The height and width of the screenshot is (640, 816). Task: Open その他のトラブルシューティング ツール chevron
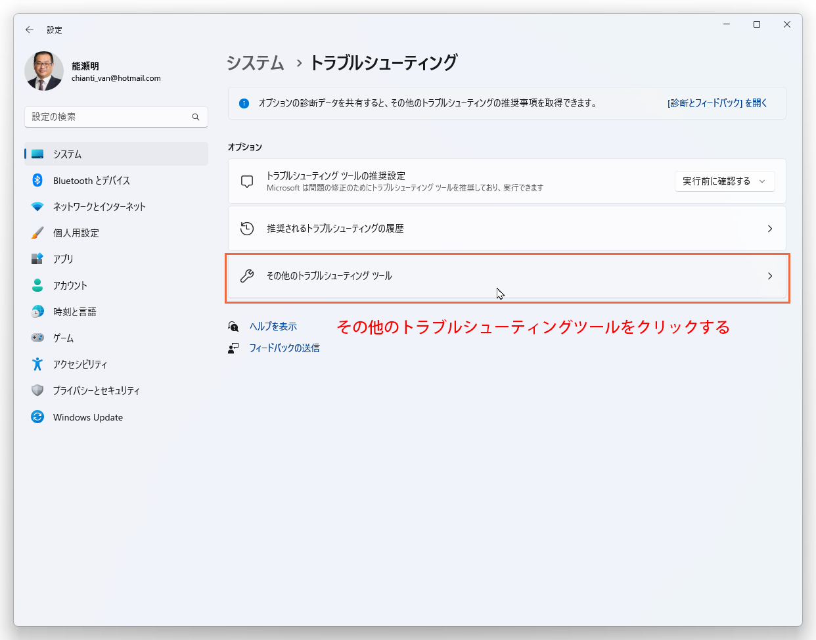(770, 276)
